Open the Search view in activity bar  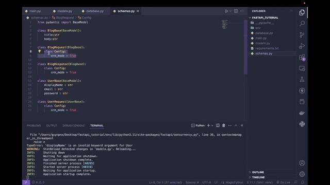pos(302,23)
